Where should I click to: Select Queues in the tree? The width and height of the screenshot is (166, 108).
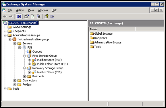click(x=37, y=52)
